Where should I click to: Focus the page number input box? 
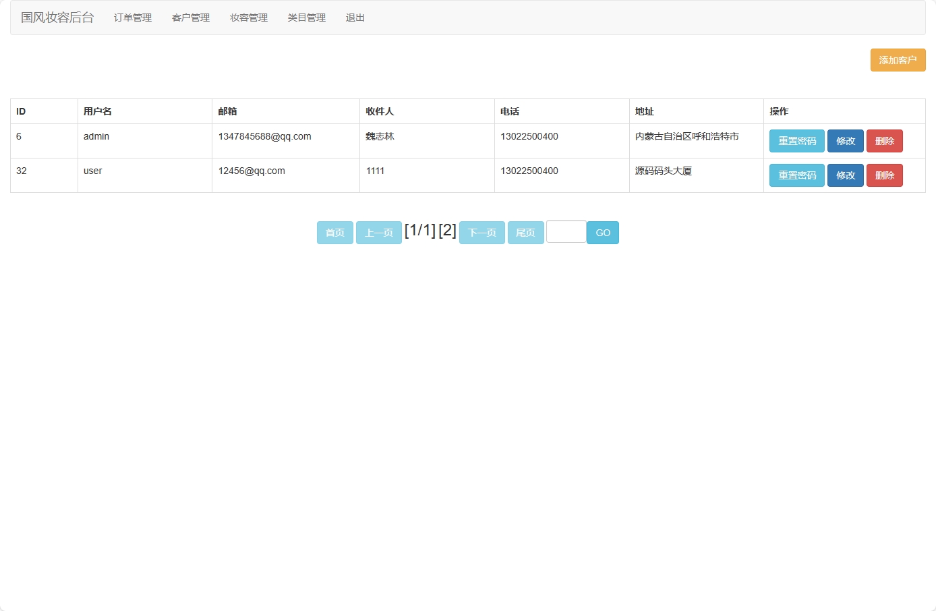pos(566,231)
